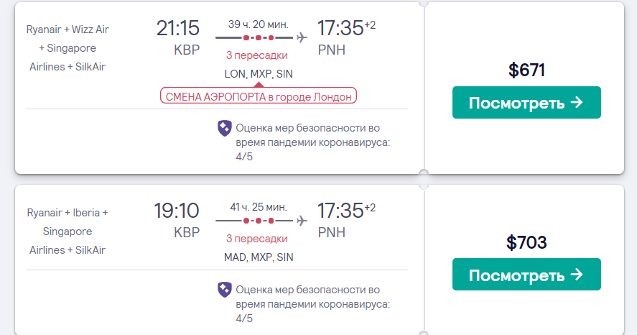Click the 41 ч. 25 мин. flight duration

coord(259,207)
